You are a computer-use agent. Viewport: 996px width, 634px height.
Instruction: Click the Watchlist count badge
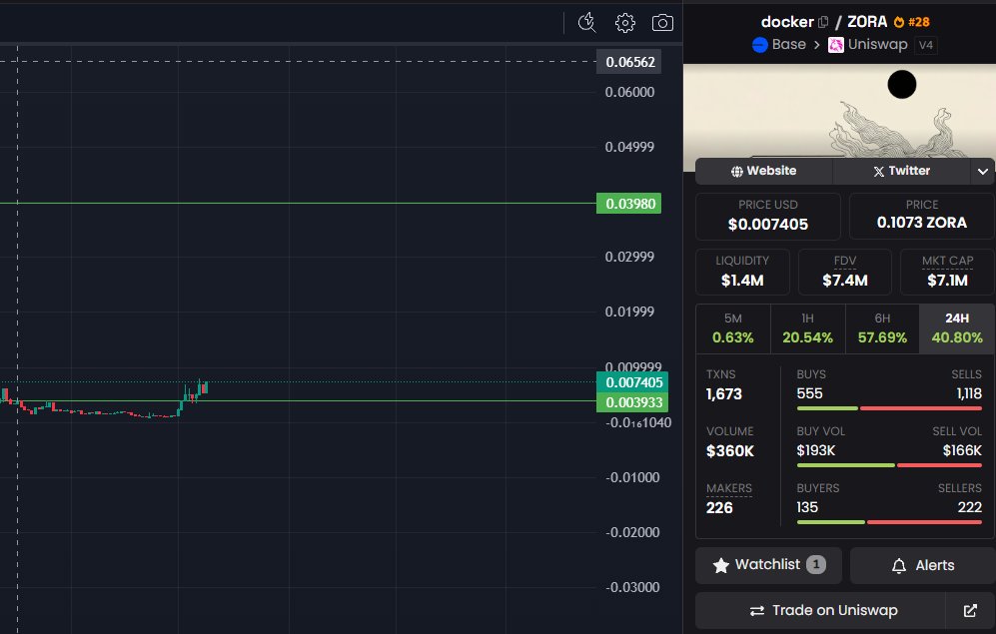tap(816, 564)
